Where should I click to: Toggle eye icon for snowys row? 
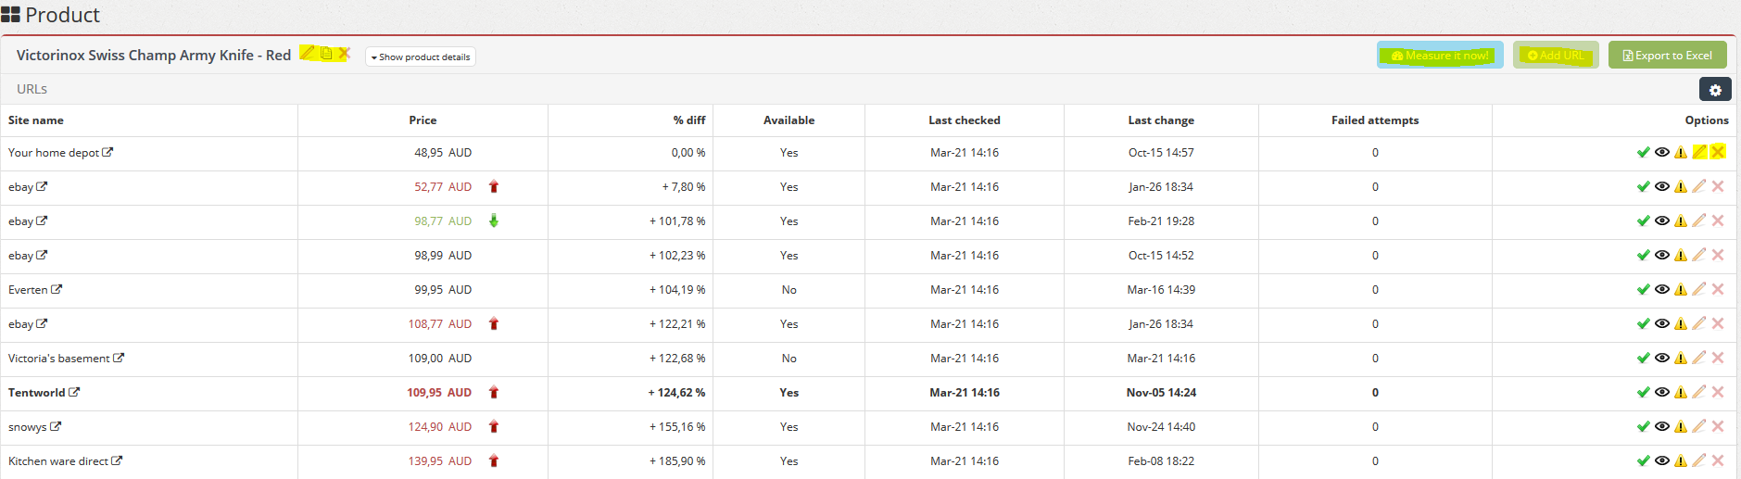1662,426
